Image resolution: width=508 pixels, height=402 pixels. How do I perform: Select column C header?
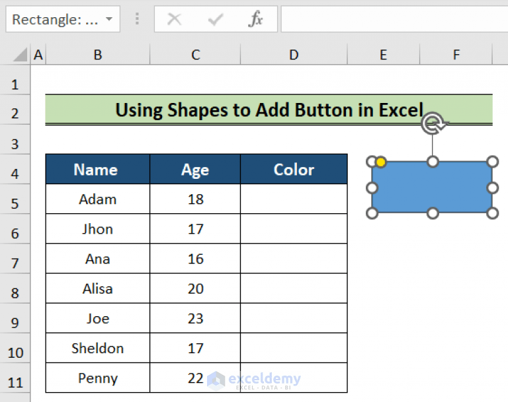click(x=195, y=54)
